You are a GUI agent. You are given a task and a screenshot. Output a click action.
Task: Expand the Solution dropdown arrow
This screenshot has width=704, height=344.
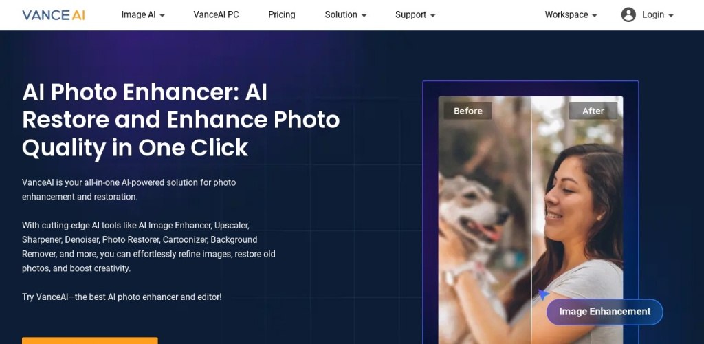364,15
